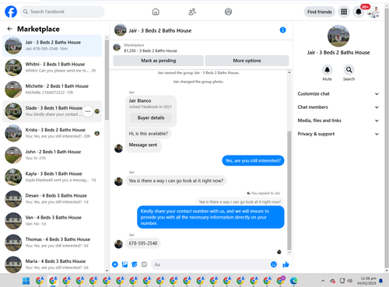Search in conversation magnifier icon
This screenshot has width=389, height=287.
coord(349,70)
